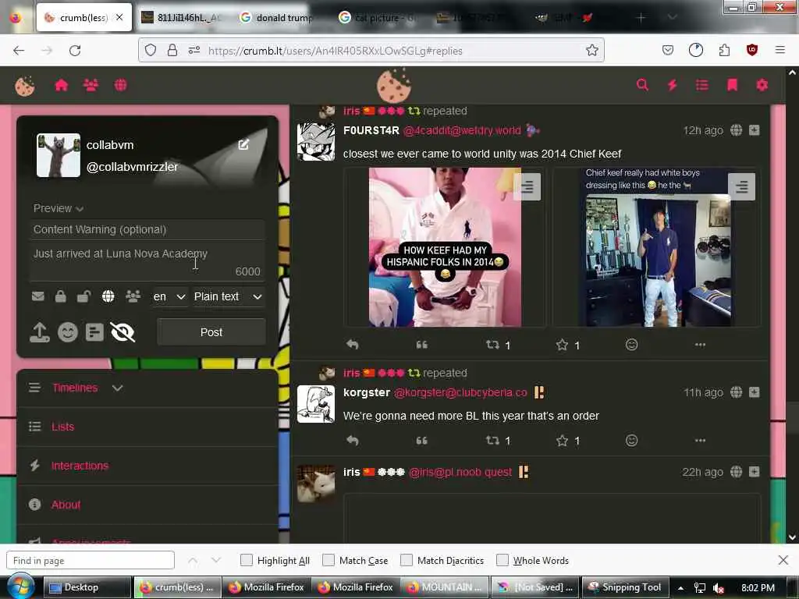Open the @4caddit@wetdry.world profile link
This screenshot has height=599, width=799.
pyautogui.click(x=462, y=130)
